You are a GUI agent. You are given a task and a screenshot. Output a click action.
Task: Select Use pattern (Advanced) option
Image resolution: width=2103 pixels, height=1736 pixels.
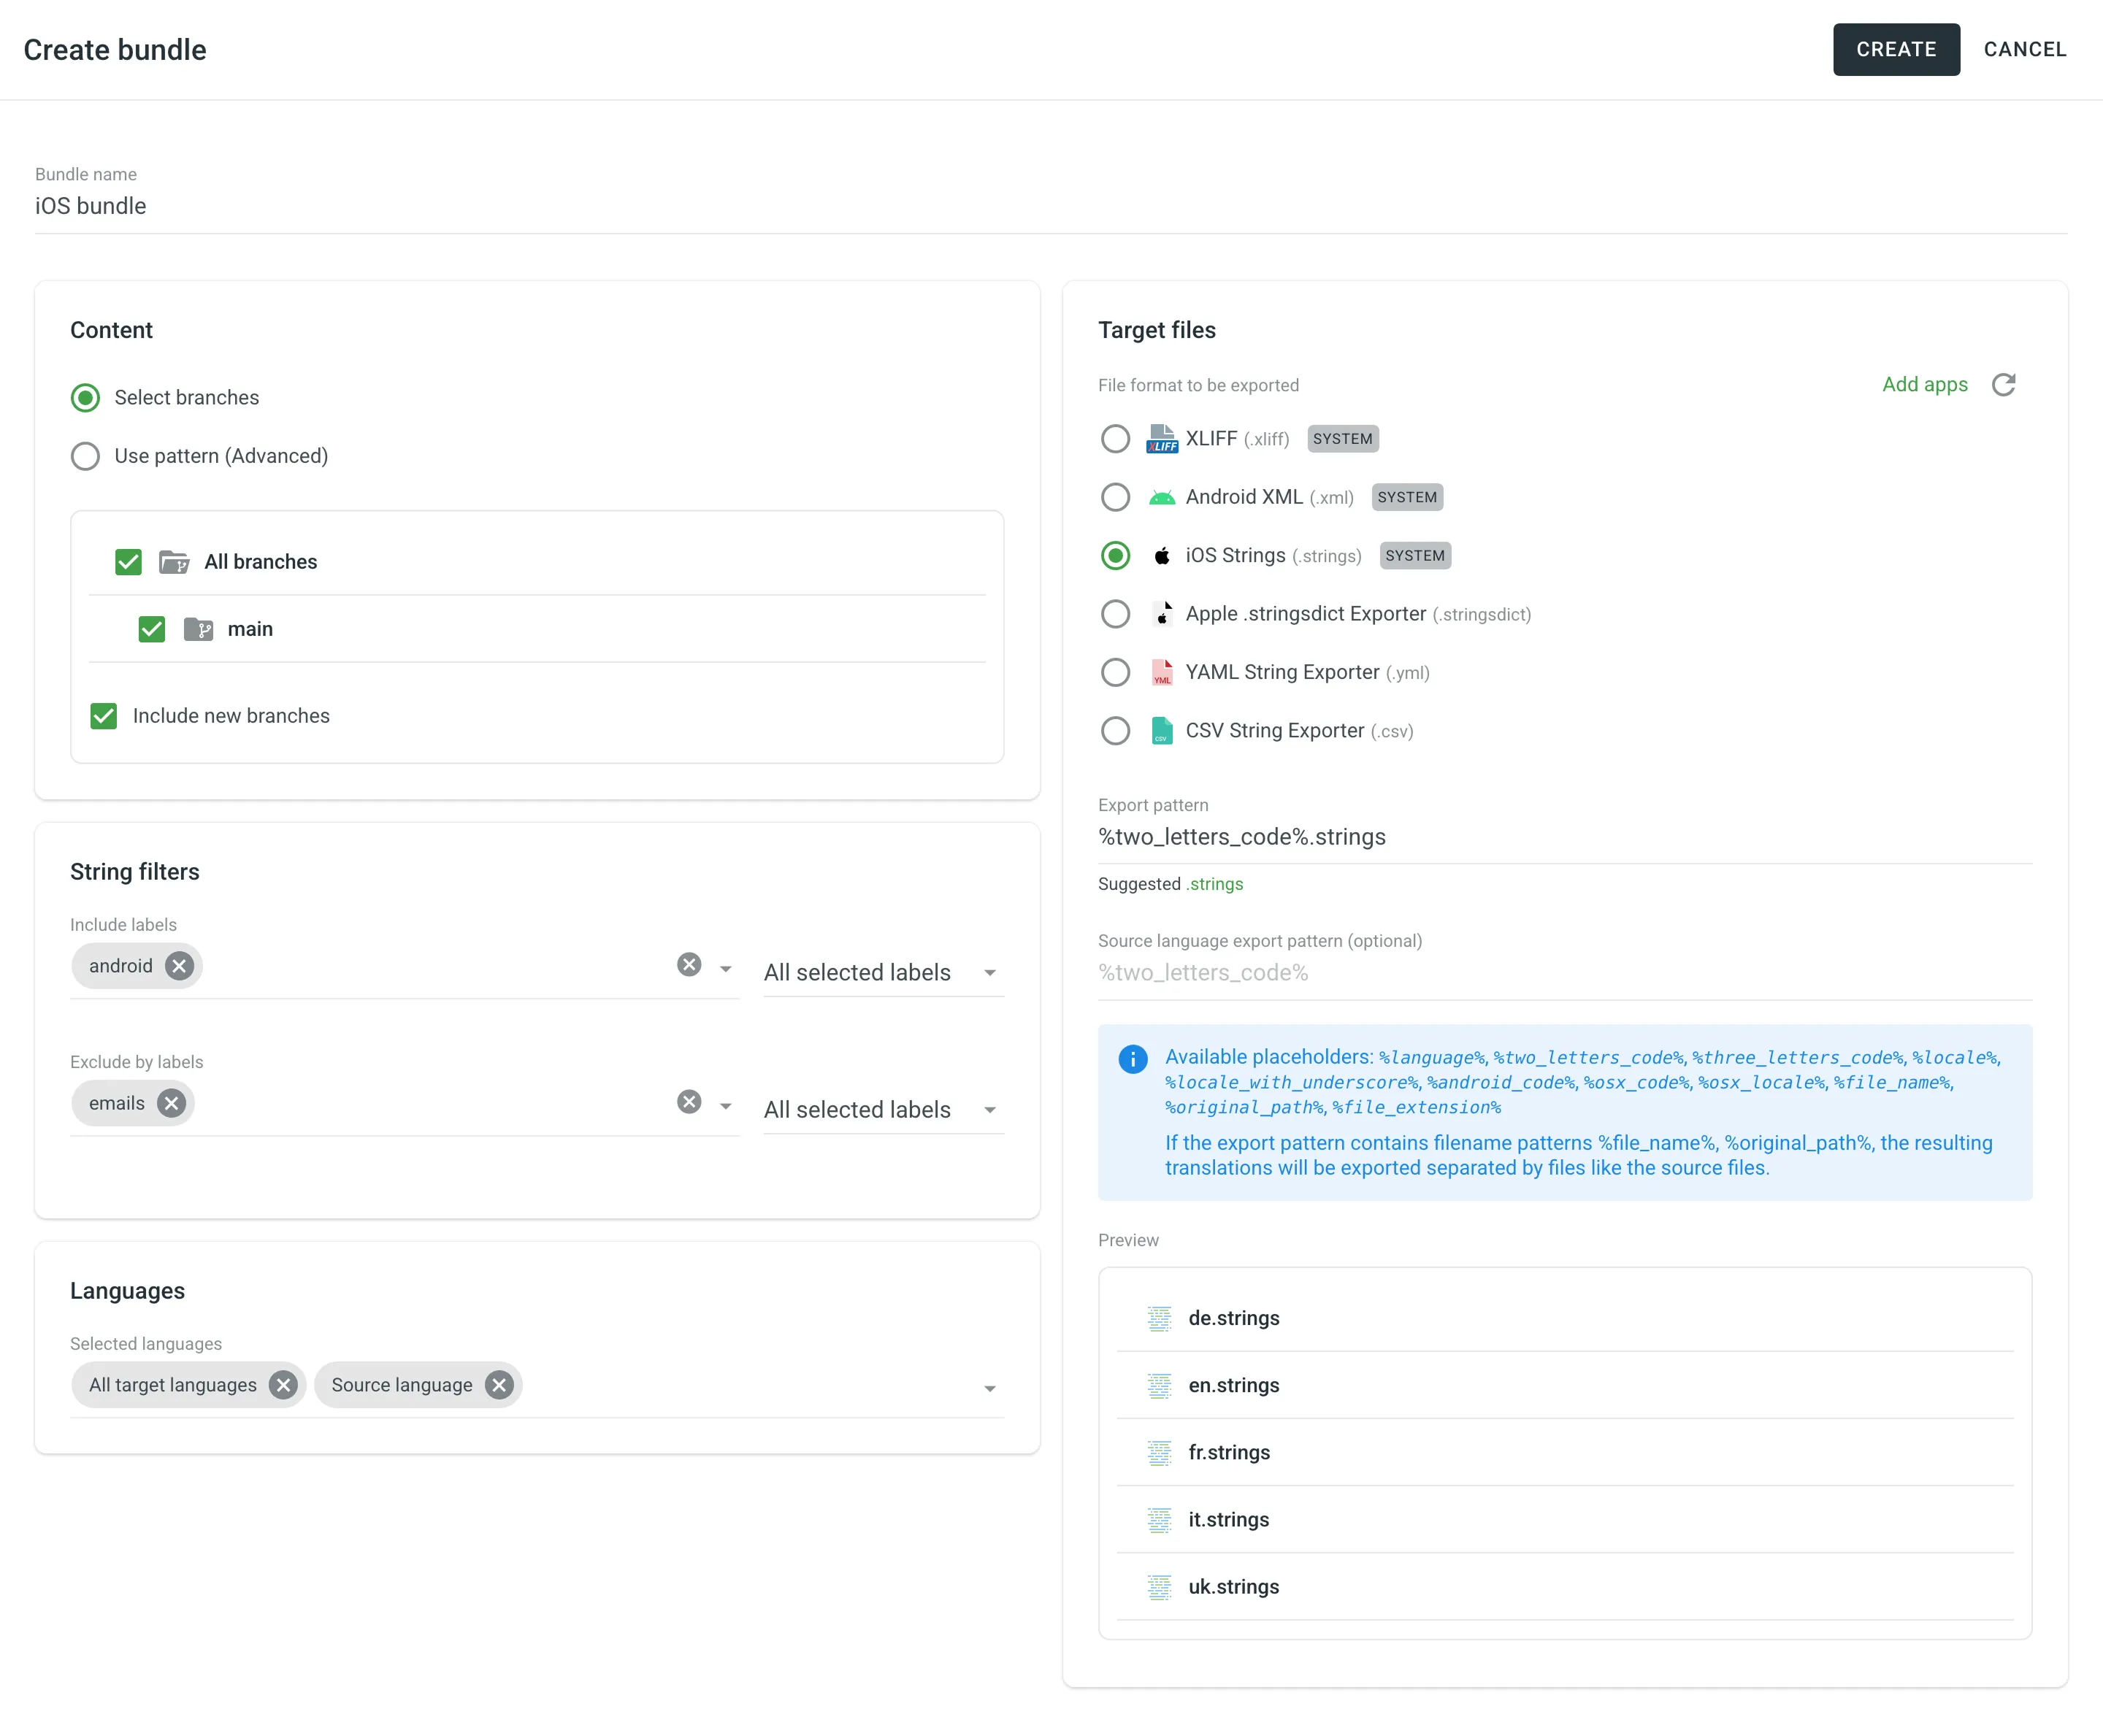click(86, 456)
